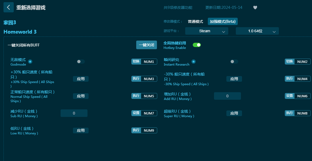
Task: Click the Add RU value field
Action: 227,96
